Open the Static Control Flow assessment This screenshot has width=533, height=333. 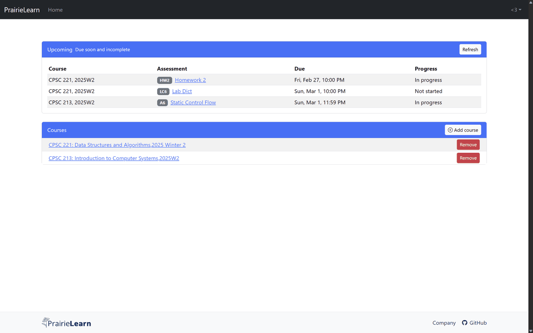(x=193, y=102)
